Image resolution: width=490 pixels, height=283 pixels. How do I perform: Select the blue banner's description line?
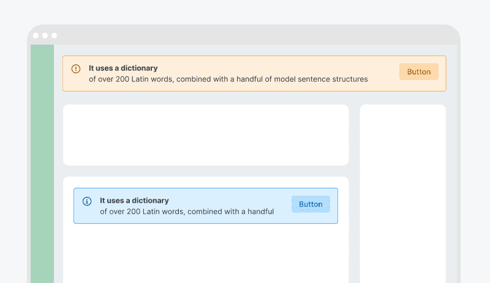point(186,211)
